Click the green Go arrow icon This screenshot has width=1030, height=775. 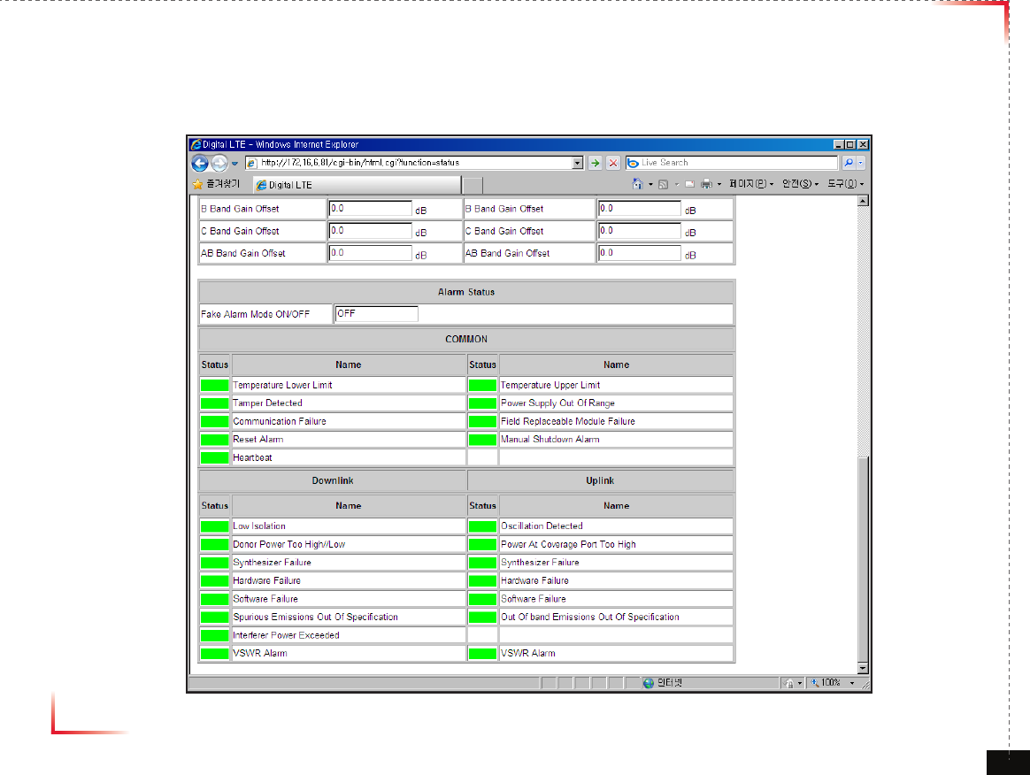(595, 163)
